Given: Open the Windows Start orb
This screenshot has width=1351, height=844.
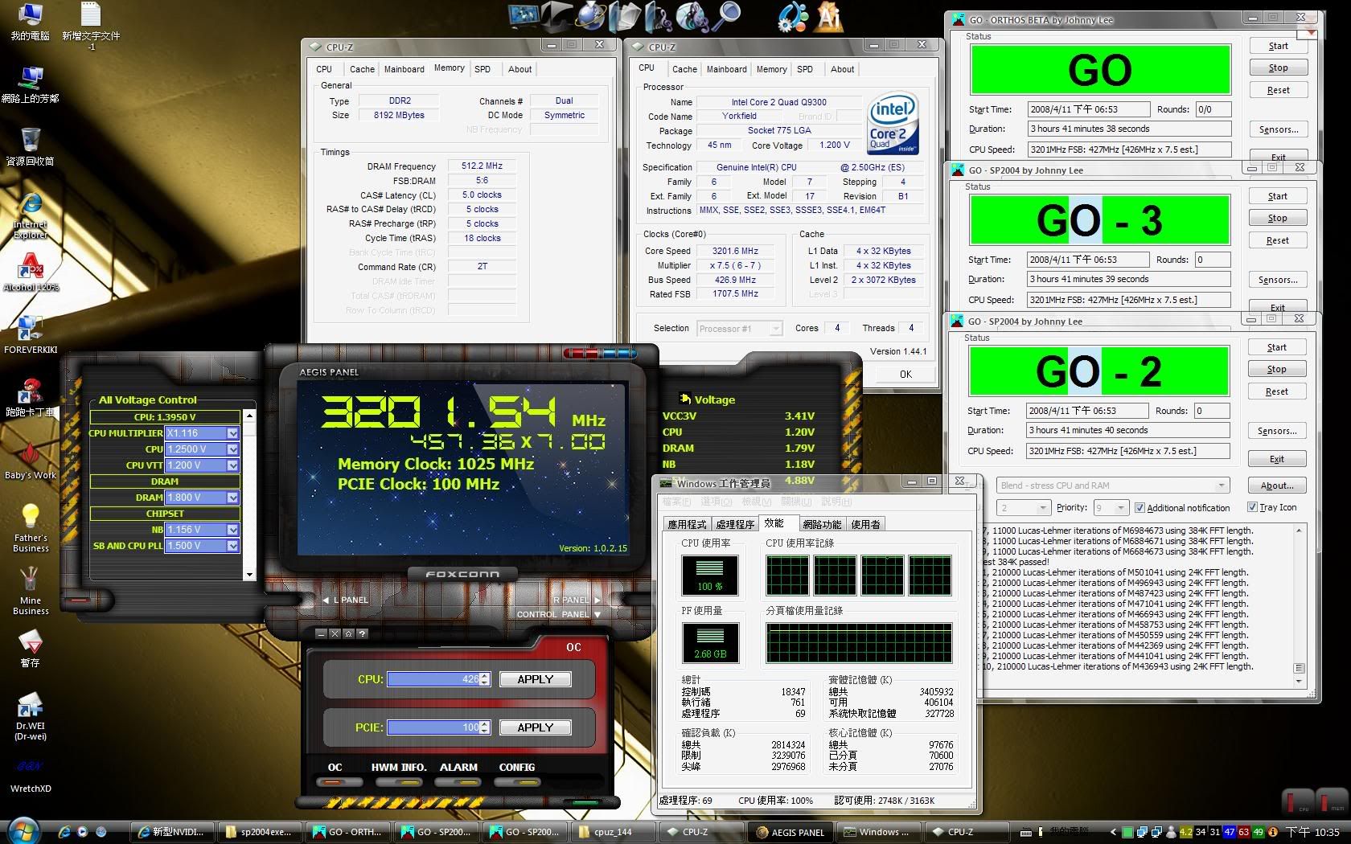Looking at the screenshot, I should click(x=23, y=830).
